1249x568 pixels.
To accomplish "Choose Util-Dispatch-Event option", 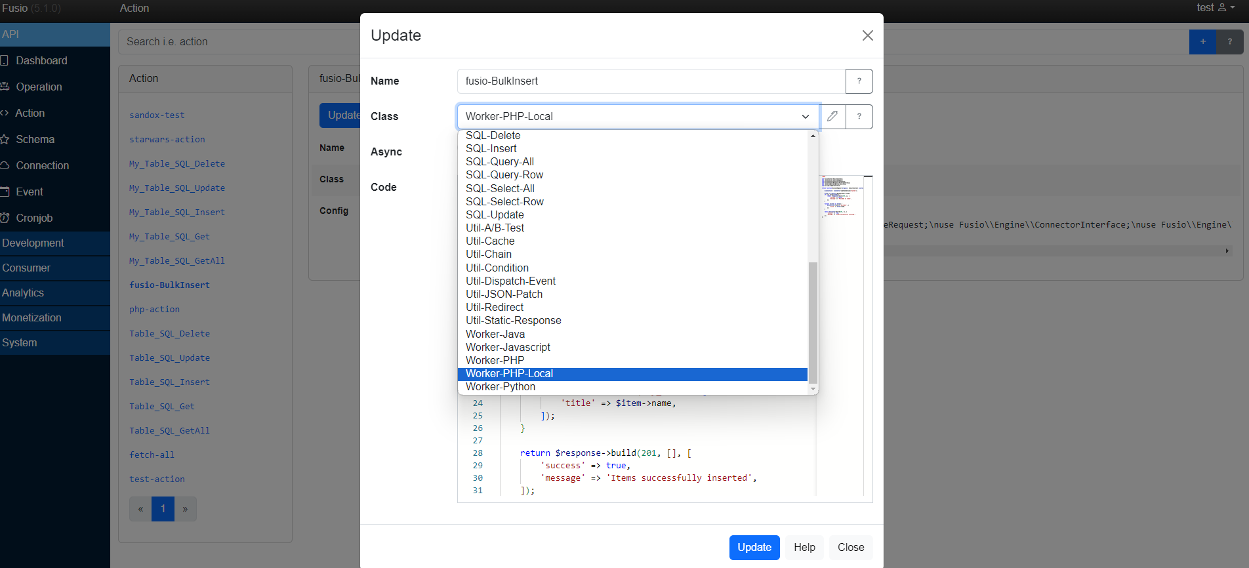I will pos(632,281).
